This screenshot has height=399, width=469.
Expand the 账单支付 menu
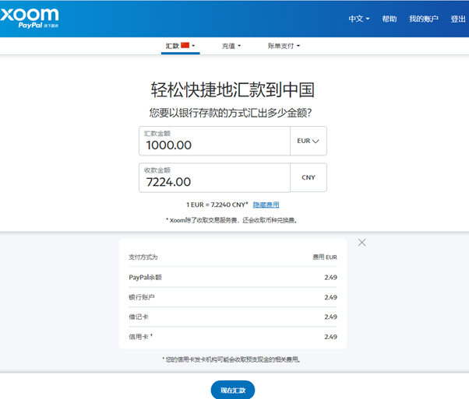pos(284,46)
